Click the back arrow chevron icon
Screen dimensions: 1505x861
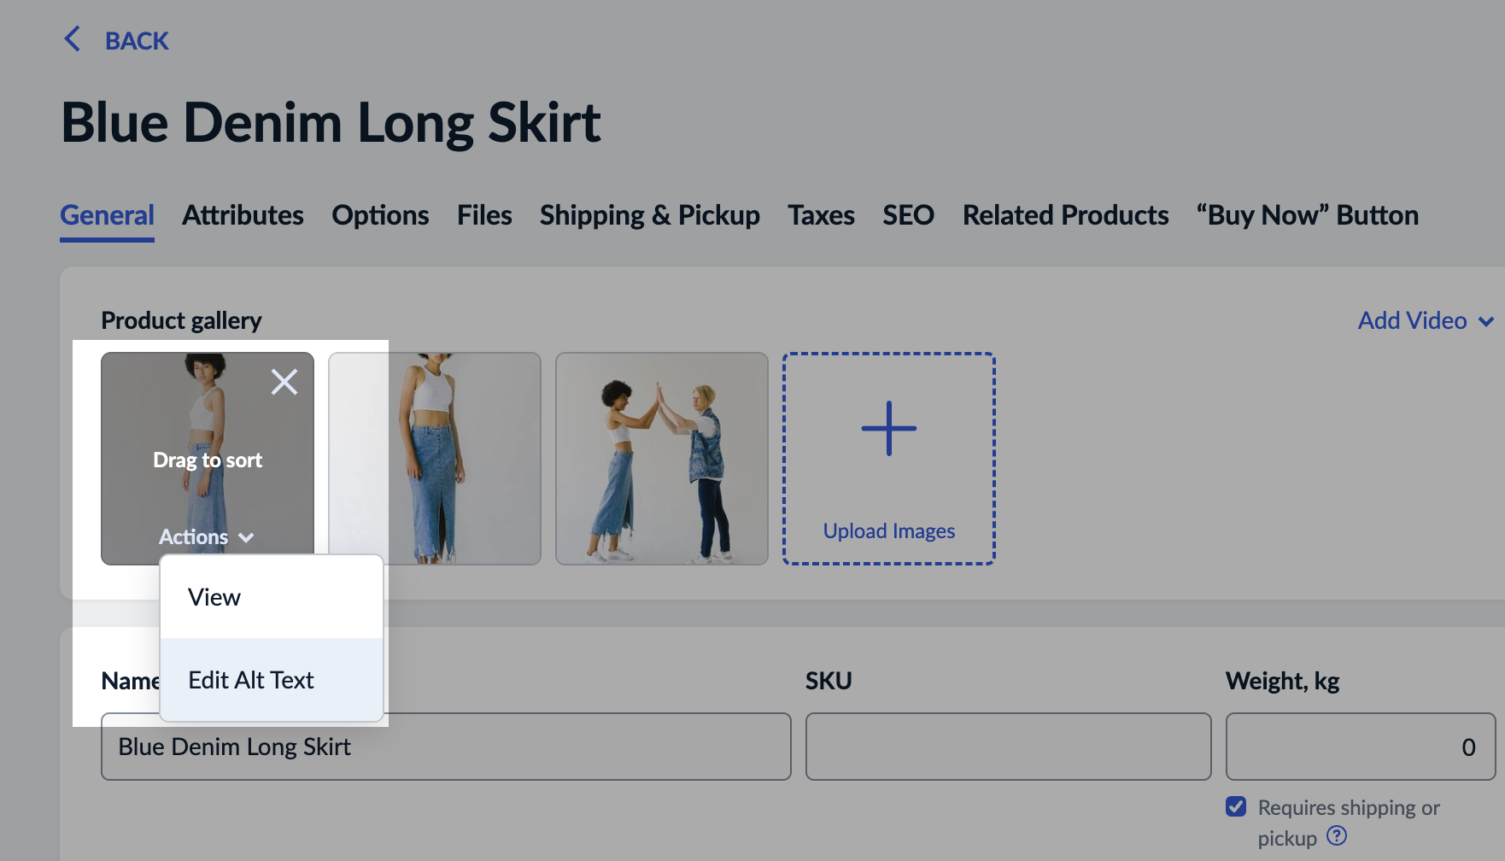72,39
